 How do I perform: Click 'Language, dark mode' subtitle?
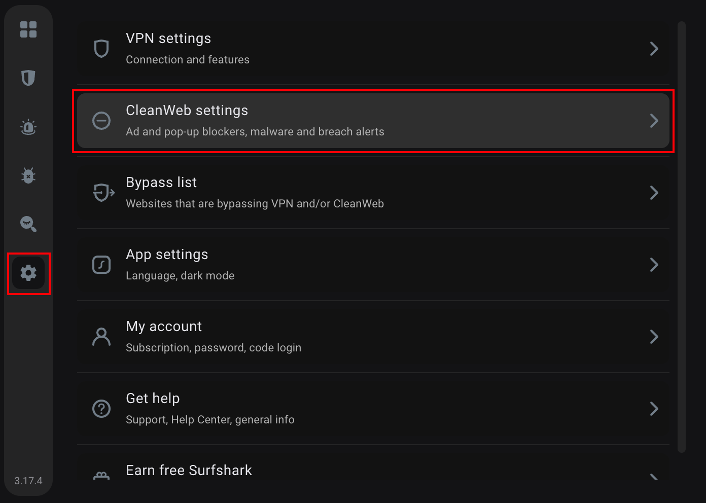180,276
